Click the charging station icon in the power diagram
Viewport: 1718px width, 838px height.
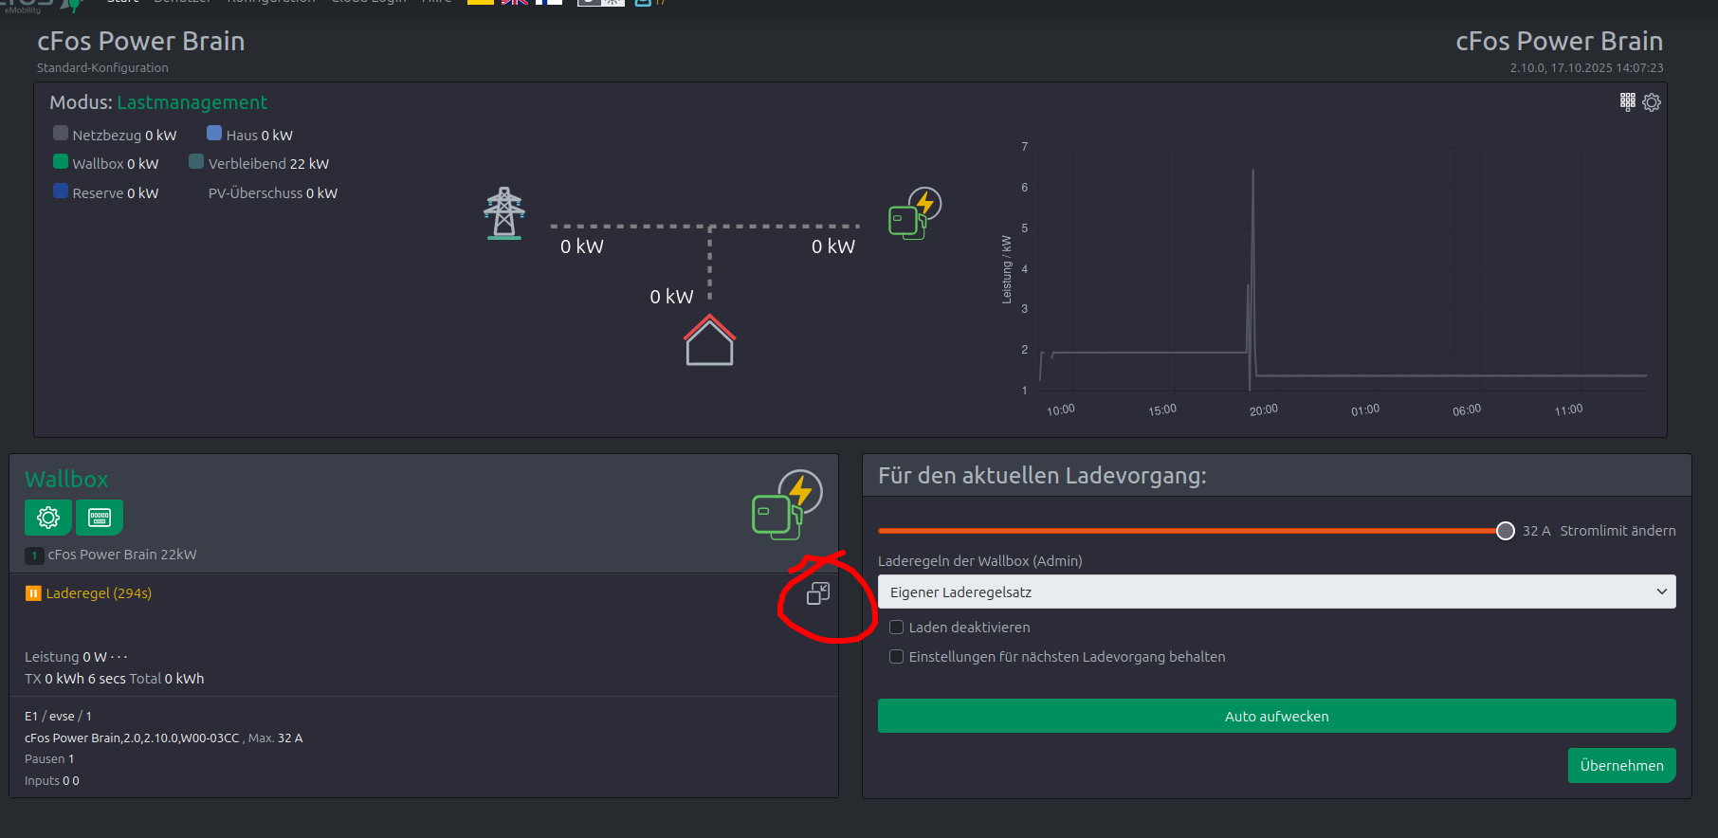click(x=914, y=213)
